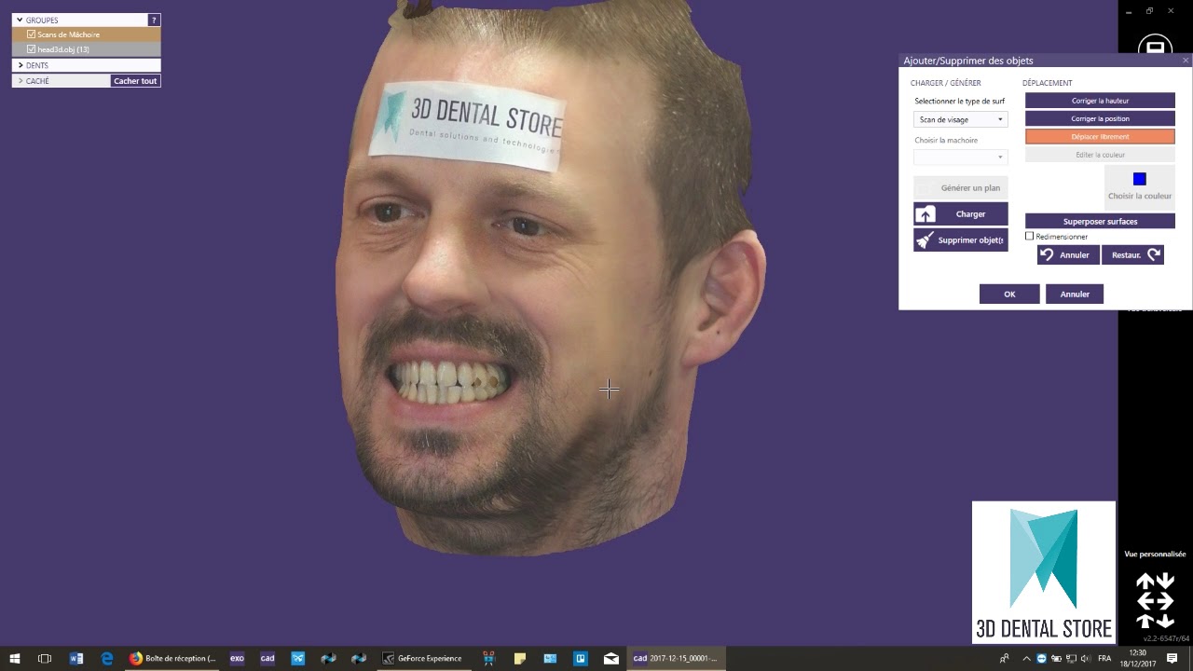
Task: Toggle the head3d.obj visibility checkbox
Action: [x=31, y=49]
